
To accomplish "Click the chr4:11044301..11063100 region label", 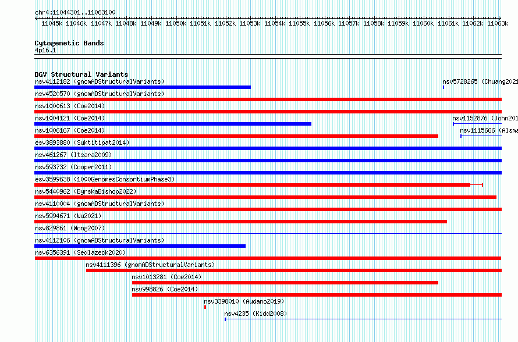I will point(75,13).
